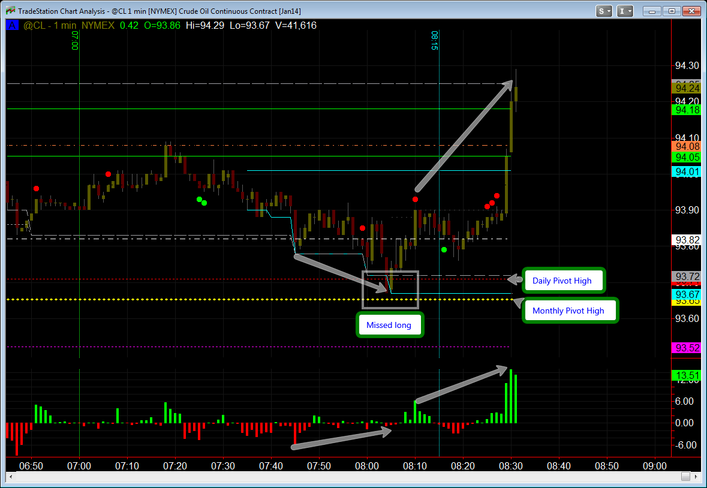Click the 0.00 indicator axis label

point(685,423)
